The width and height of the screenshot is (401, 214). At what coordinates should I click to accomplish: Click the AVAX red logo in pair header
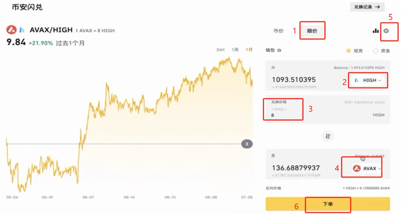11,30
